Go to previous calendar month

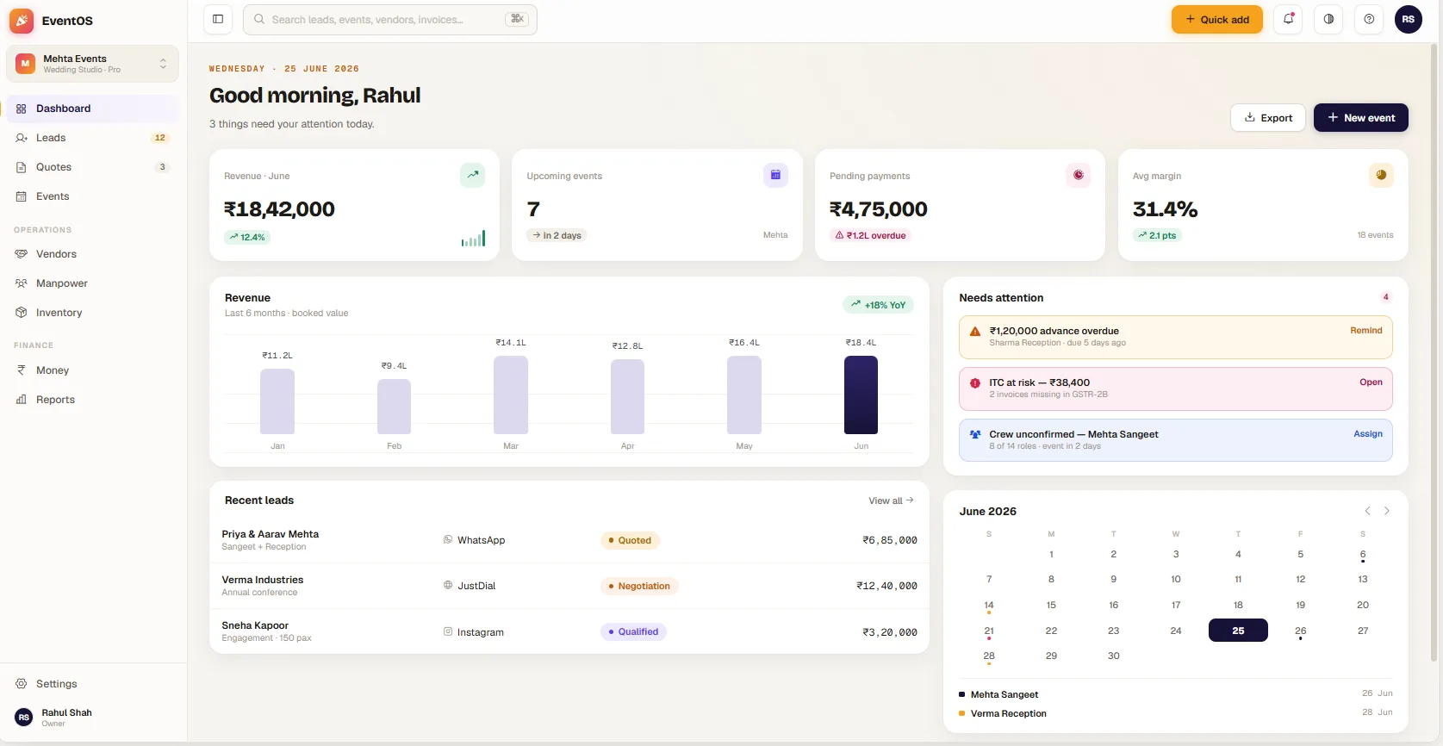click(1367, 511)
